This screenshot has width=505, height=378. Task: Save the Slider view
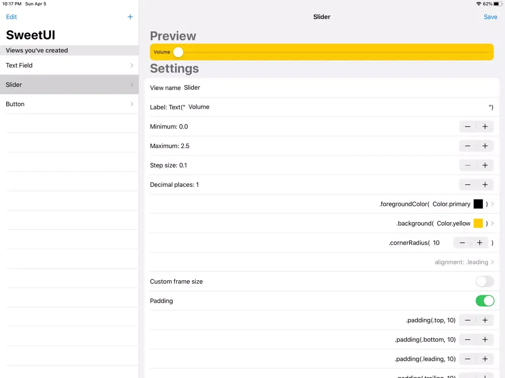pos(490,17)
